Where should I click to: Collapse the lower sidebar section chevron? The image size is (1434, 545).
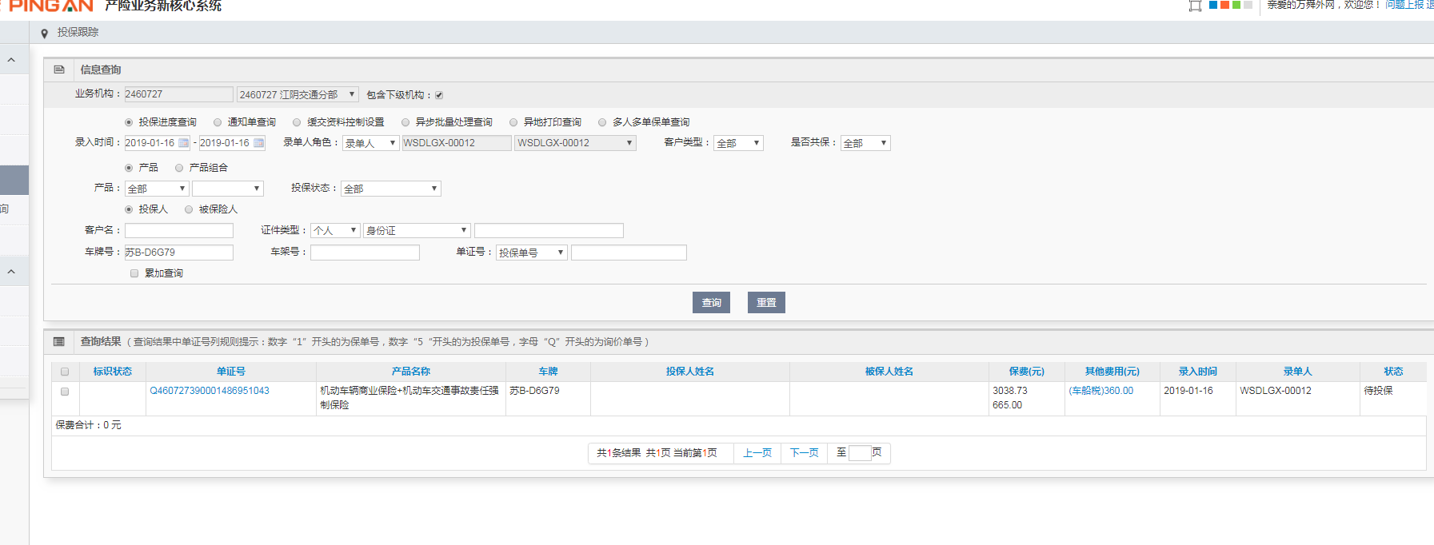coord(11,272)
